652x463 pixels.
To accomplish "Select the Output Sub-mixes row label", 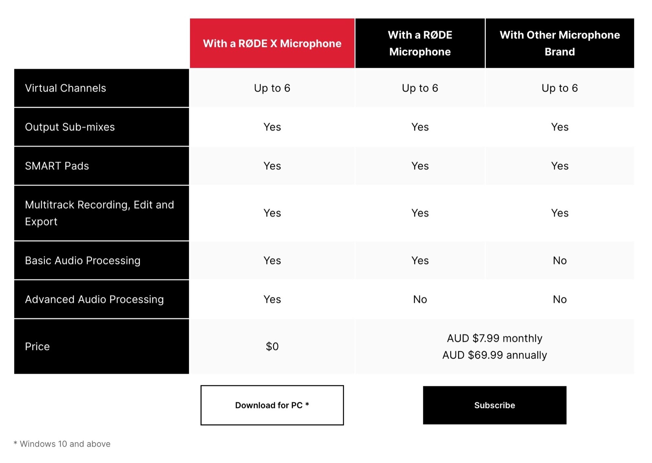I will pos(70,127).
